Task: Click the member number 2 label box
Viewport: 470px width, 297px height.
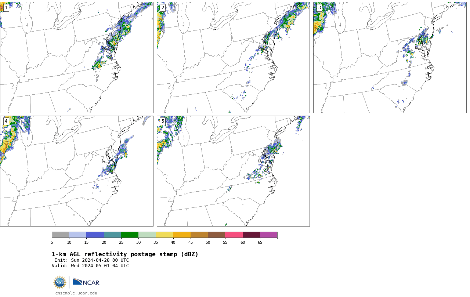Action: [x=163, y=8]
